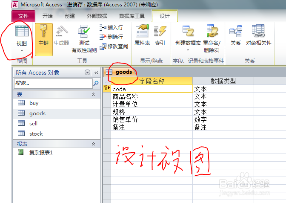Click the 所有 Access 对象 header
286x203 pixels.
point(37,72)
